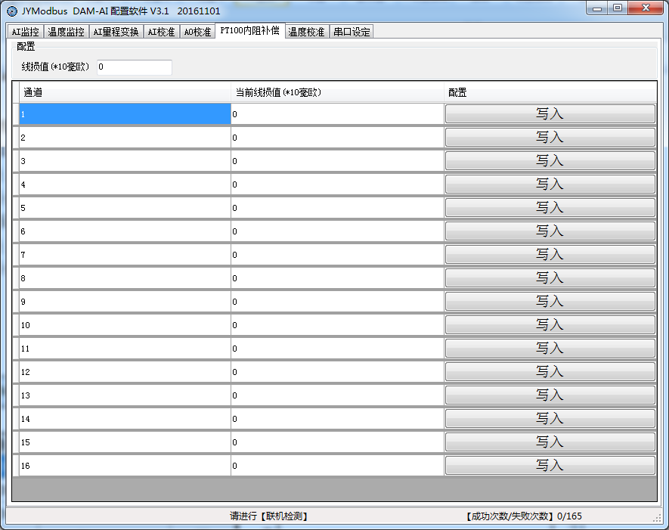Click the JYModbus app icon in title bar

pos(11,11)
